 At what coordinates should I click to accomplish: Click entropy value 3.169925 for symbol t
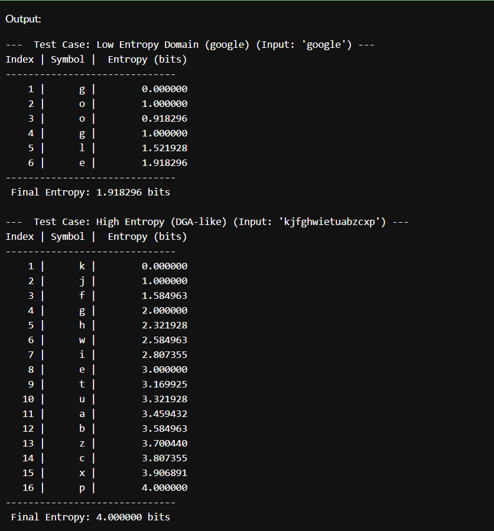coord(164,384)
